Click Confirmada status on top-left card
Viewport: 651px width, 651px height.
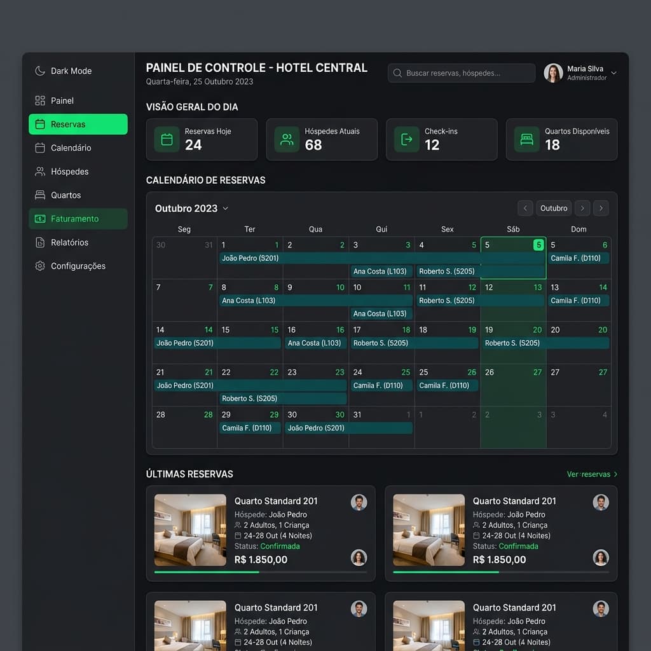[280, 546]
